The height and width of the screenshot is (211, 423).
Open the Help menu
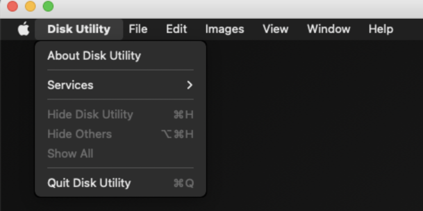(381, 29)
